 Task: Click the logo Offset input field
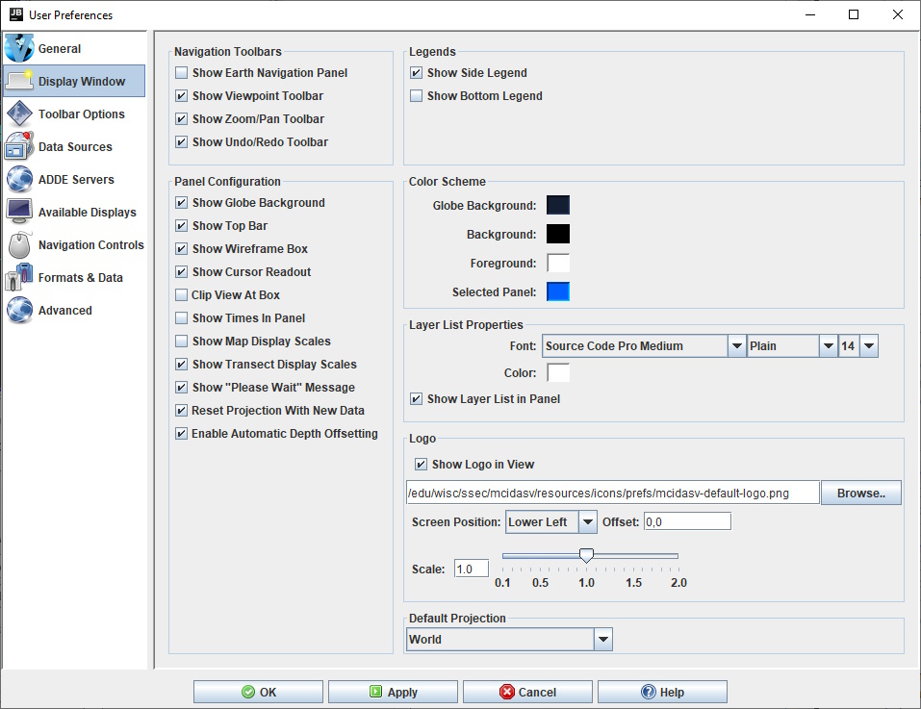[687, 521]
